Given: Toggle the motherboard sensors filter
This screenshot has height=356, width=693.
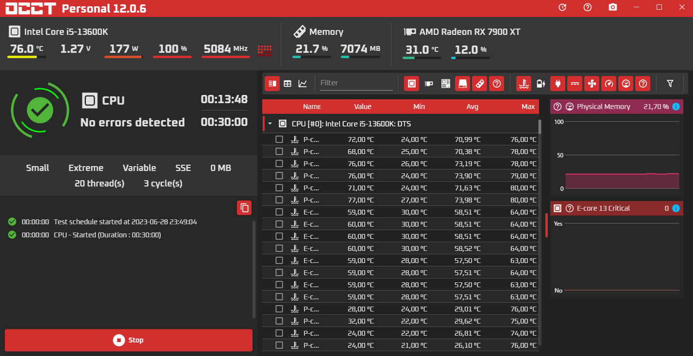Looking at the screenshot, I should click(x=445, y=83).
